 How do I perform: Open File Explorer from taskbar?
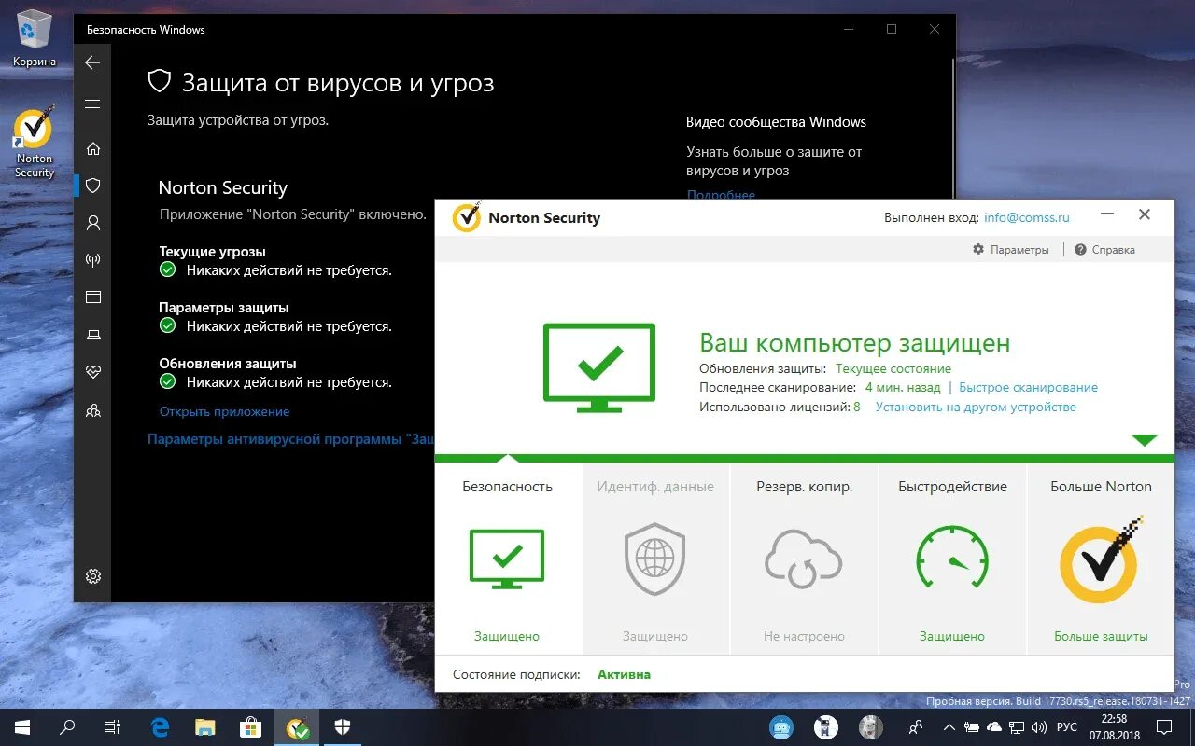(205, 727)
